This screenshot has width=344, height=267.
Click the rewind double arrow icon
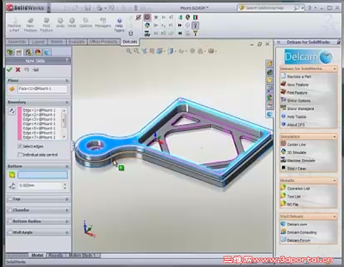(x=180, y=33)
